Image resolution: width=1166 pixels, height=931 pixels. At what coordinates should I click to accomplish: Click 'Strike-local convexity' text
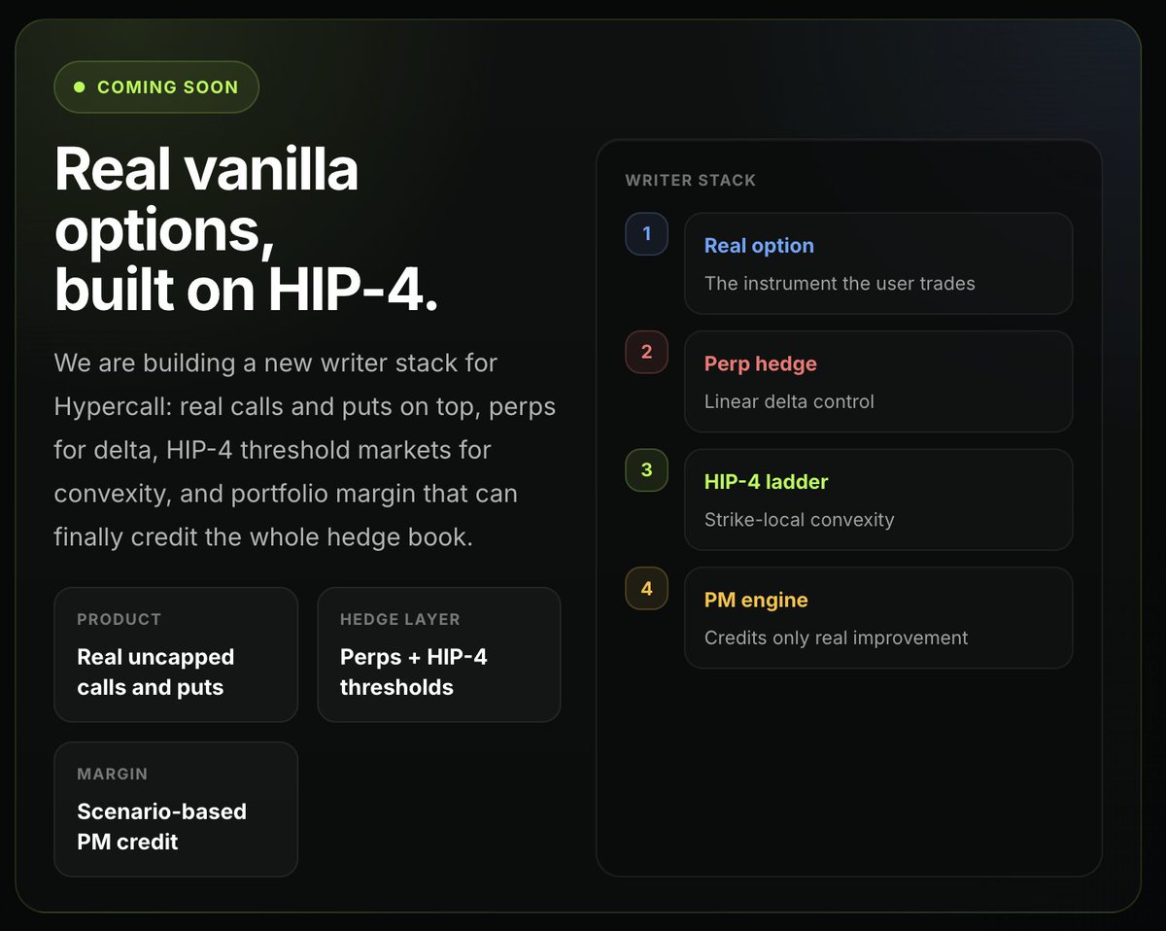[x=800, y=520]
